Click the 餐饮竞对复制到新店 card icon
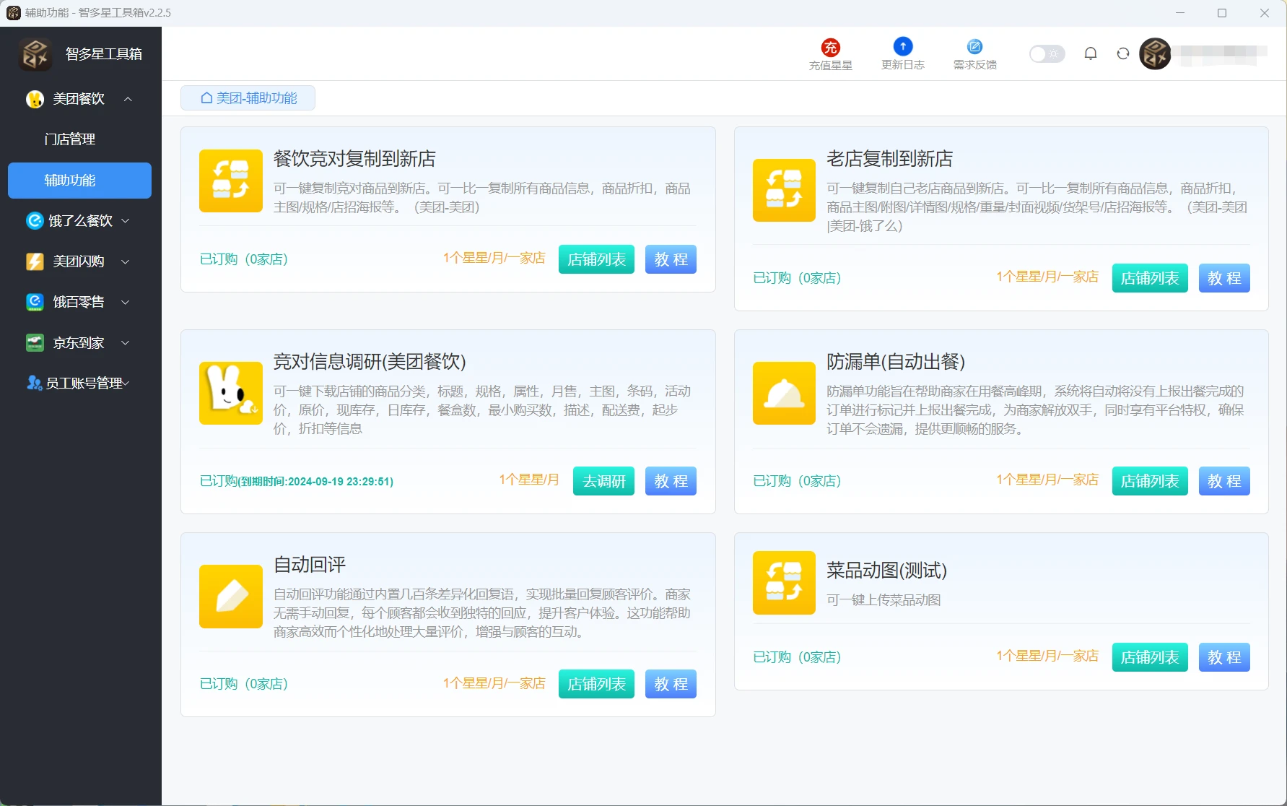Screen dimensions: 1287x806 click(x=231, y=181)
